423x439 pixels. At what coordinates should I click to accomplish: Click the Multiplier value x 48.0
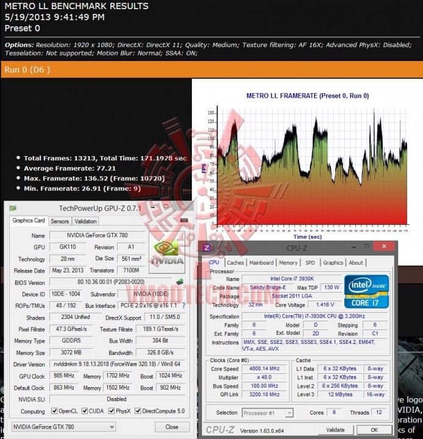[x=265, y=377]
